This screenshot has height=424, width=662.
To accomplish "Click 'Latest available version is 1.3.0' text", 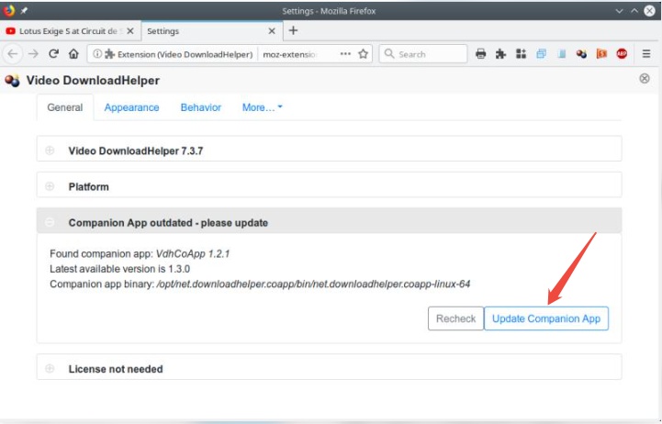I will click(x=120, y=269).
